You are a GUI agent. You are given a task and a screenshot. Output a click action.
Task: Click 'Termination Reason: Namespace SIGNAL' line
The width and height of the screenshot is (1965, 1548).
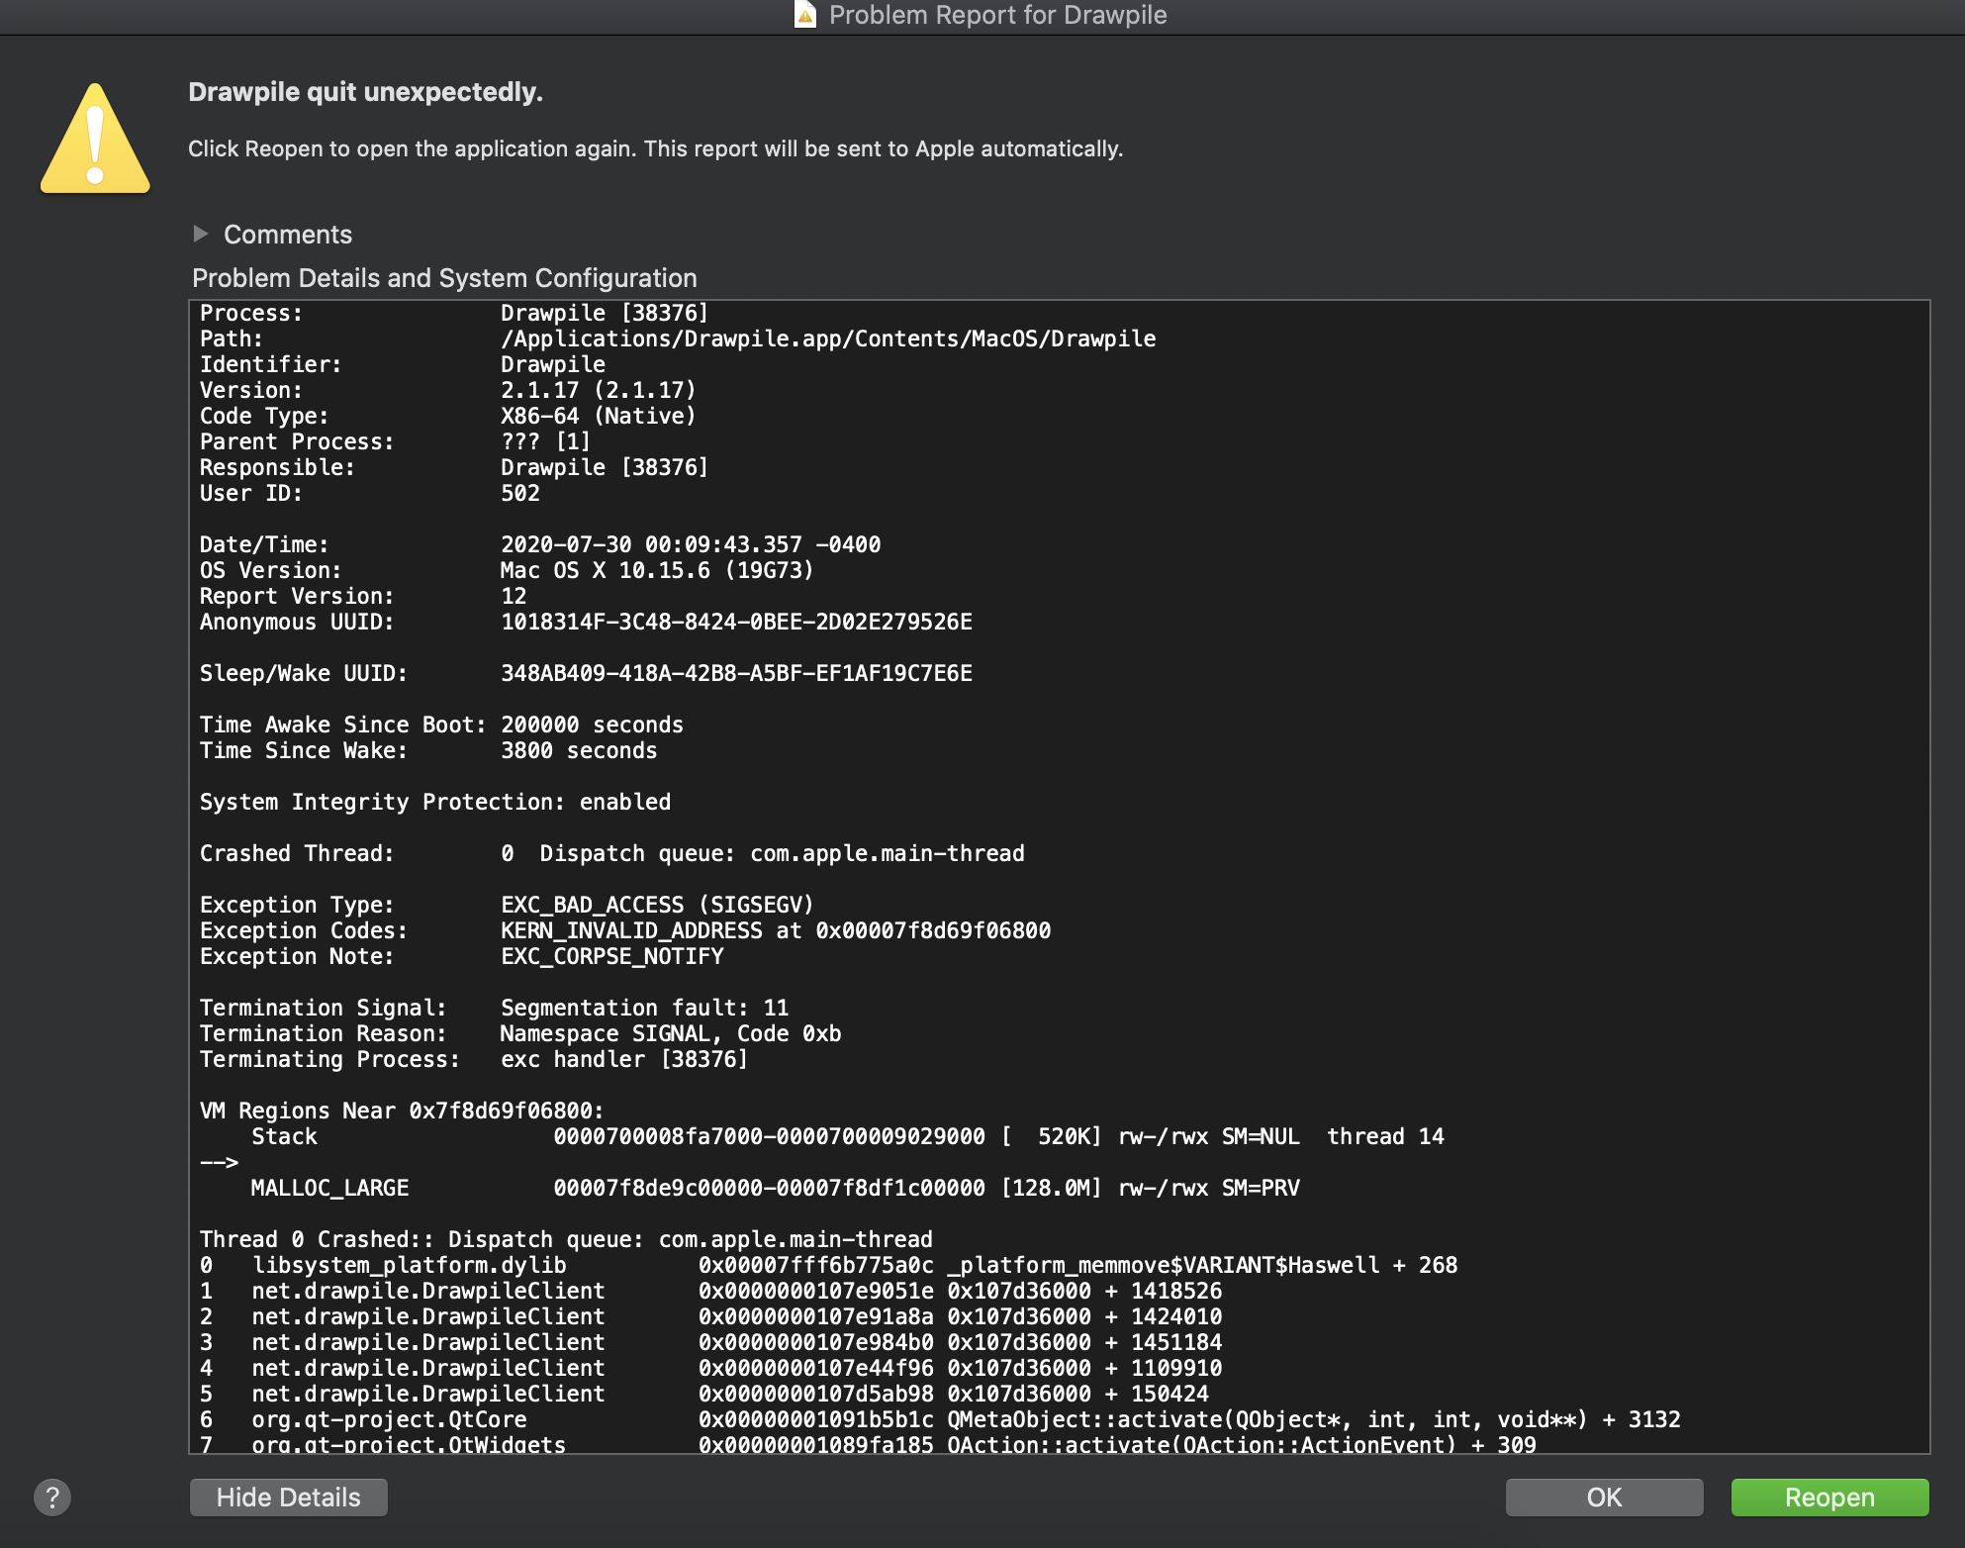[520, 1033]
